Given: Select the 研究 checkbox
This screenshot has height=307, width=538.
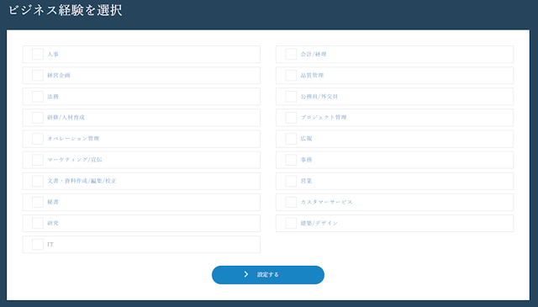Looking at the screenshot, I should coord(38,223).
